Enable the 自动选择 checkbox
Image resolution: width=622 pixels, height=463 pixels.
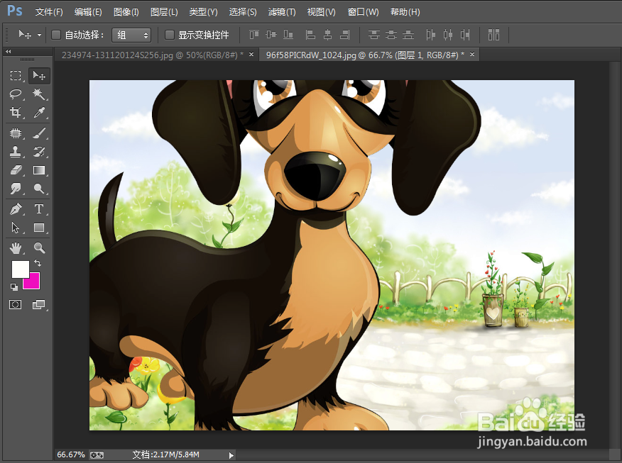point(56,35)
